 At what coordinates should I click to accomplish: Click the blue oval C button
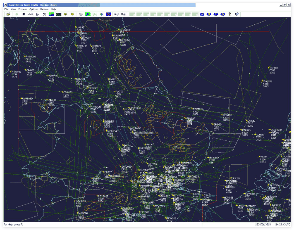(216, 14)
